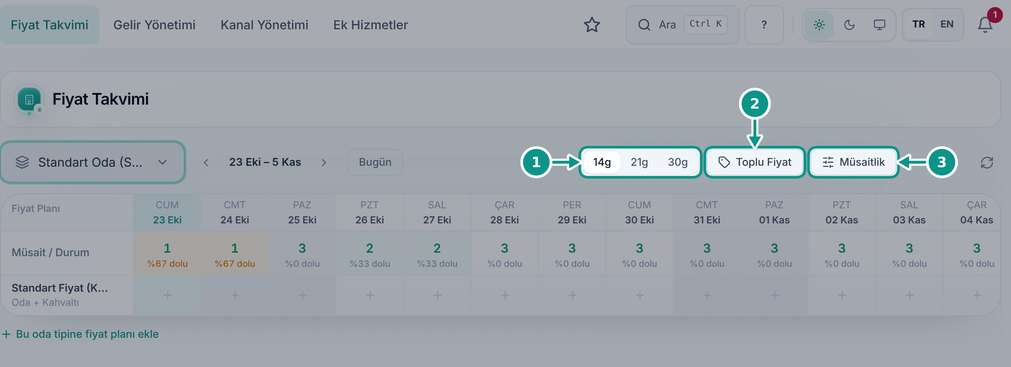Screen dimensions: 1011x367
Task: Add price for 29 Eki plus cell
Action: click(572, 295)
